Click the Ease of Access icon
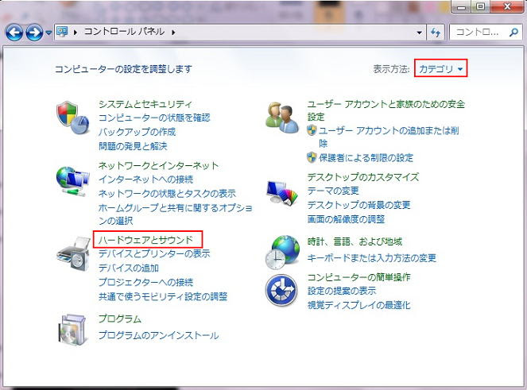527x390 pixels. tap(281, 290)
